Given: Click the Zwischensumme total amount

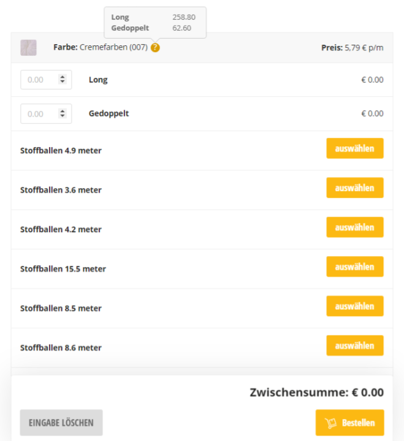Looking at the screenshot, I should (x=367, y=393).
